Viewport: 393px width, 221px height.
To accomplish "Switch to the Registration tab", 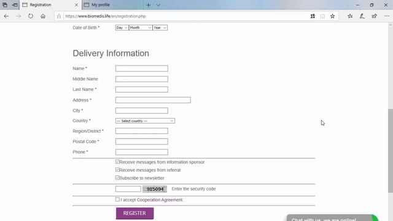I will click(50, 5).
